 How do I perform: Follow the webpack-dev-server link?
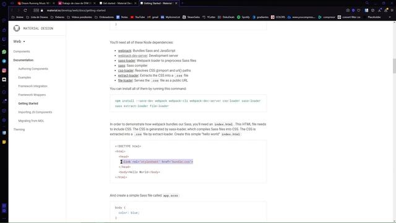point(132,56)
